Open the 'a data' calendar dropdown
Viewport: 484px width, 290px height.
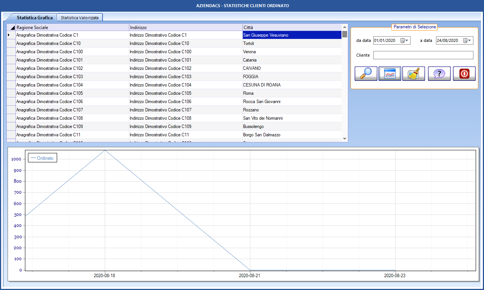(x=467, y=40)
